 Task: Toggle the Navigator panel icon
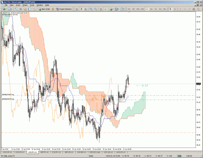point(25,9)
